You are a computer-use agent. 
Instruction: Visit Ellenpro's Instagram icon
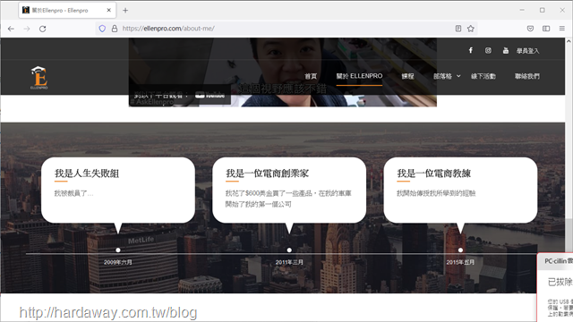(488, 50)
